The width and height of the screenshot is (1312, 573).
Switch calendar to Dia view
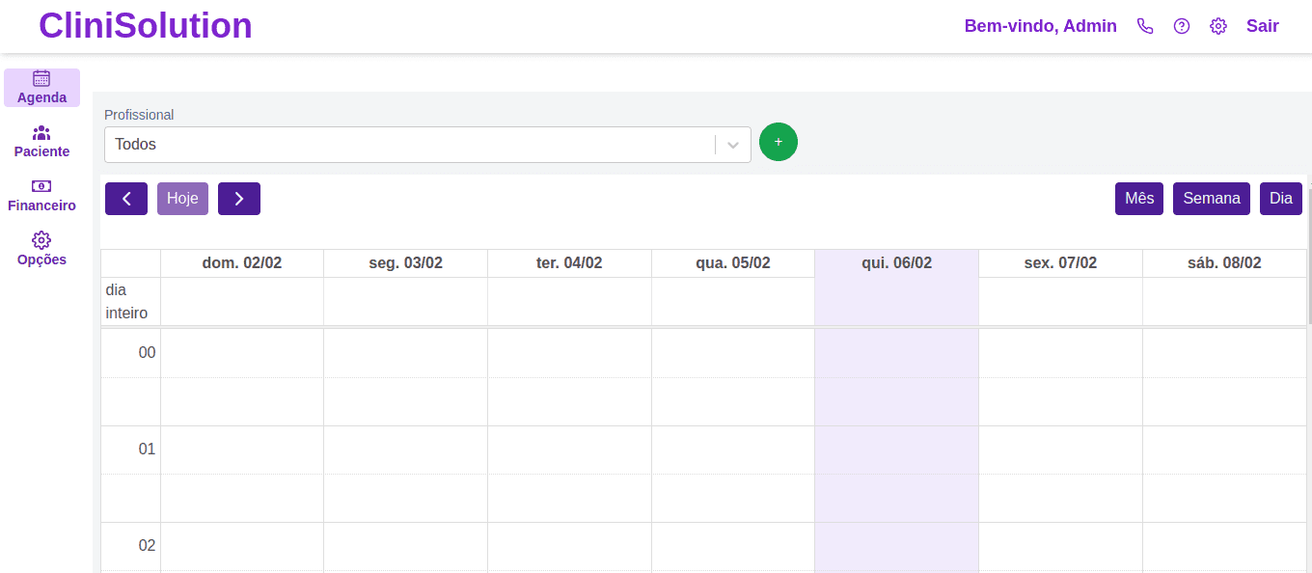1281,199
